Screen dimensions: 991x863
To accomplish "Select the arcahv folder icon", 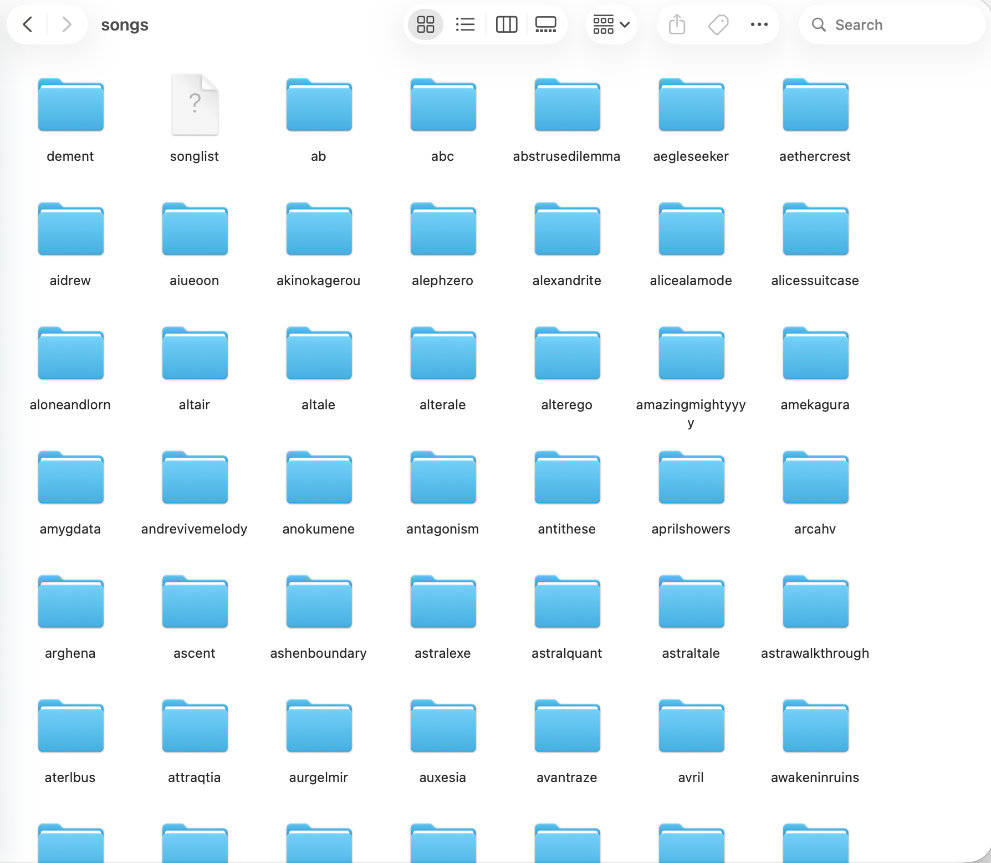I will 816,478.
